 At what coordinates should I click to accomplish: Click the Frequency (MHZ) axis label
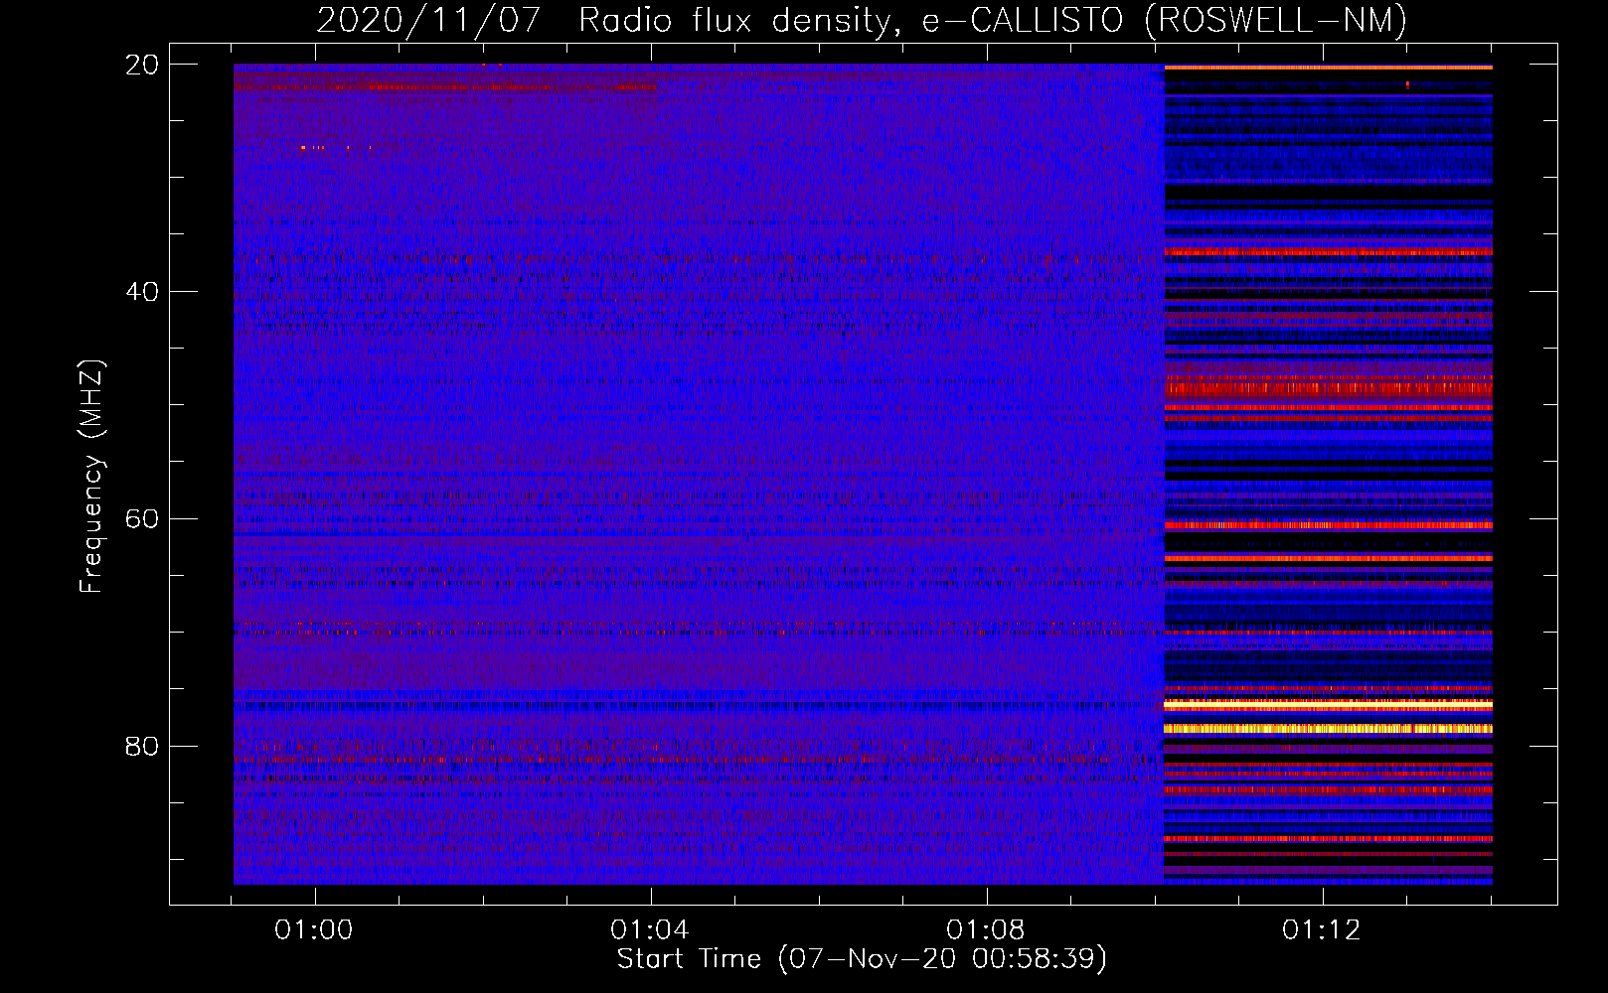pyautogui.click(x=91, y=477)
